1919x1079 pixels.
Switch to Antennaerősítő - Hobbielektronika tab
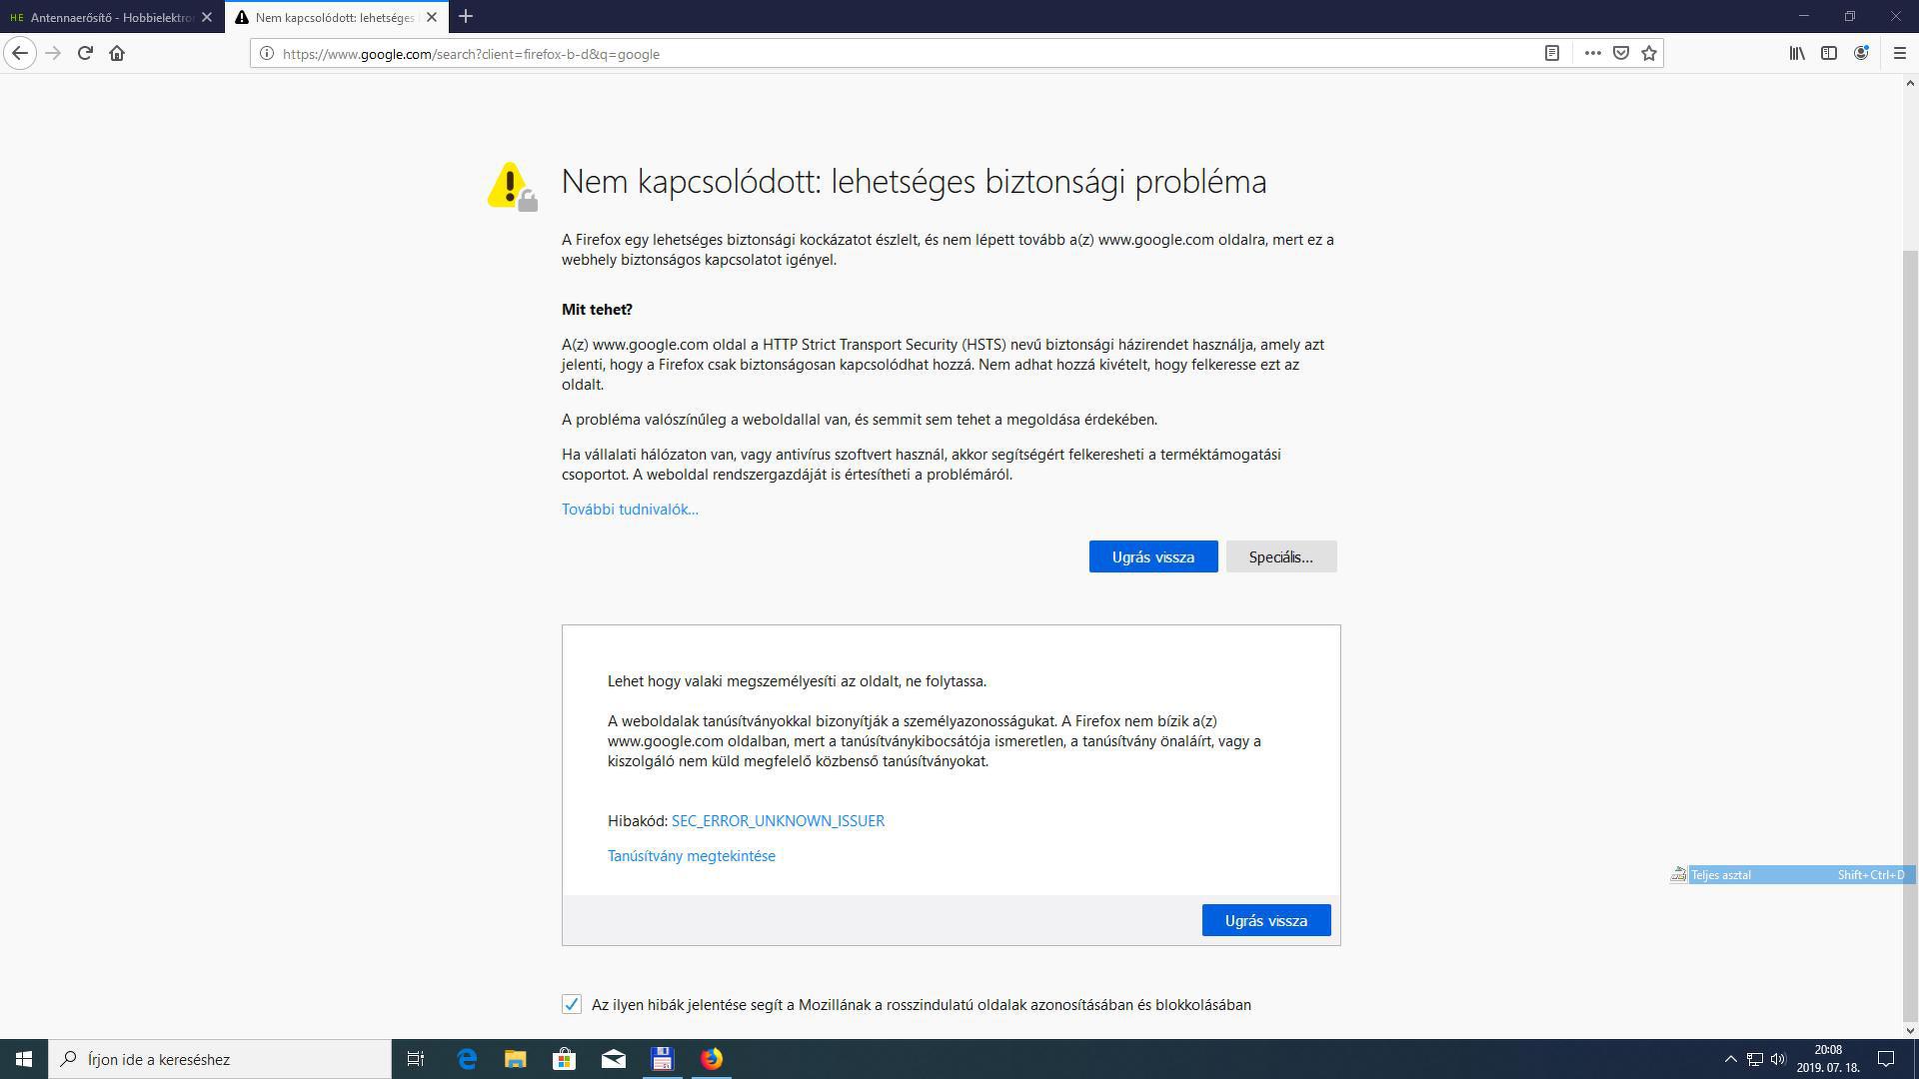(x=110, y=17)
